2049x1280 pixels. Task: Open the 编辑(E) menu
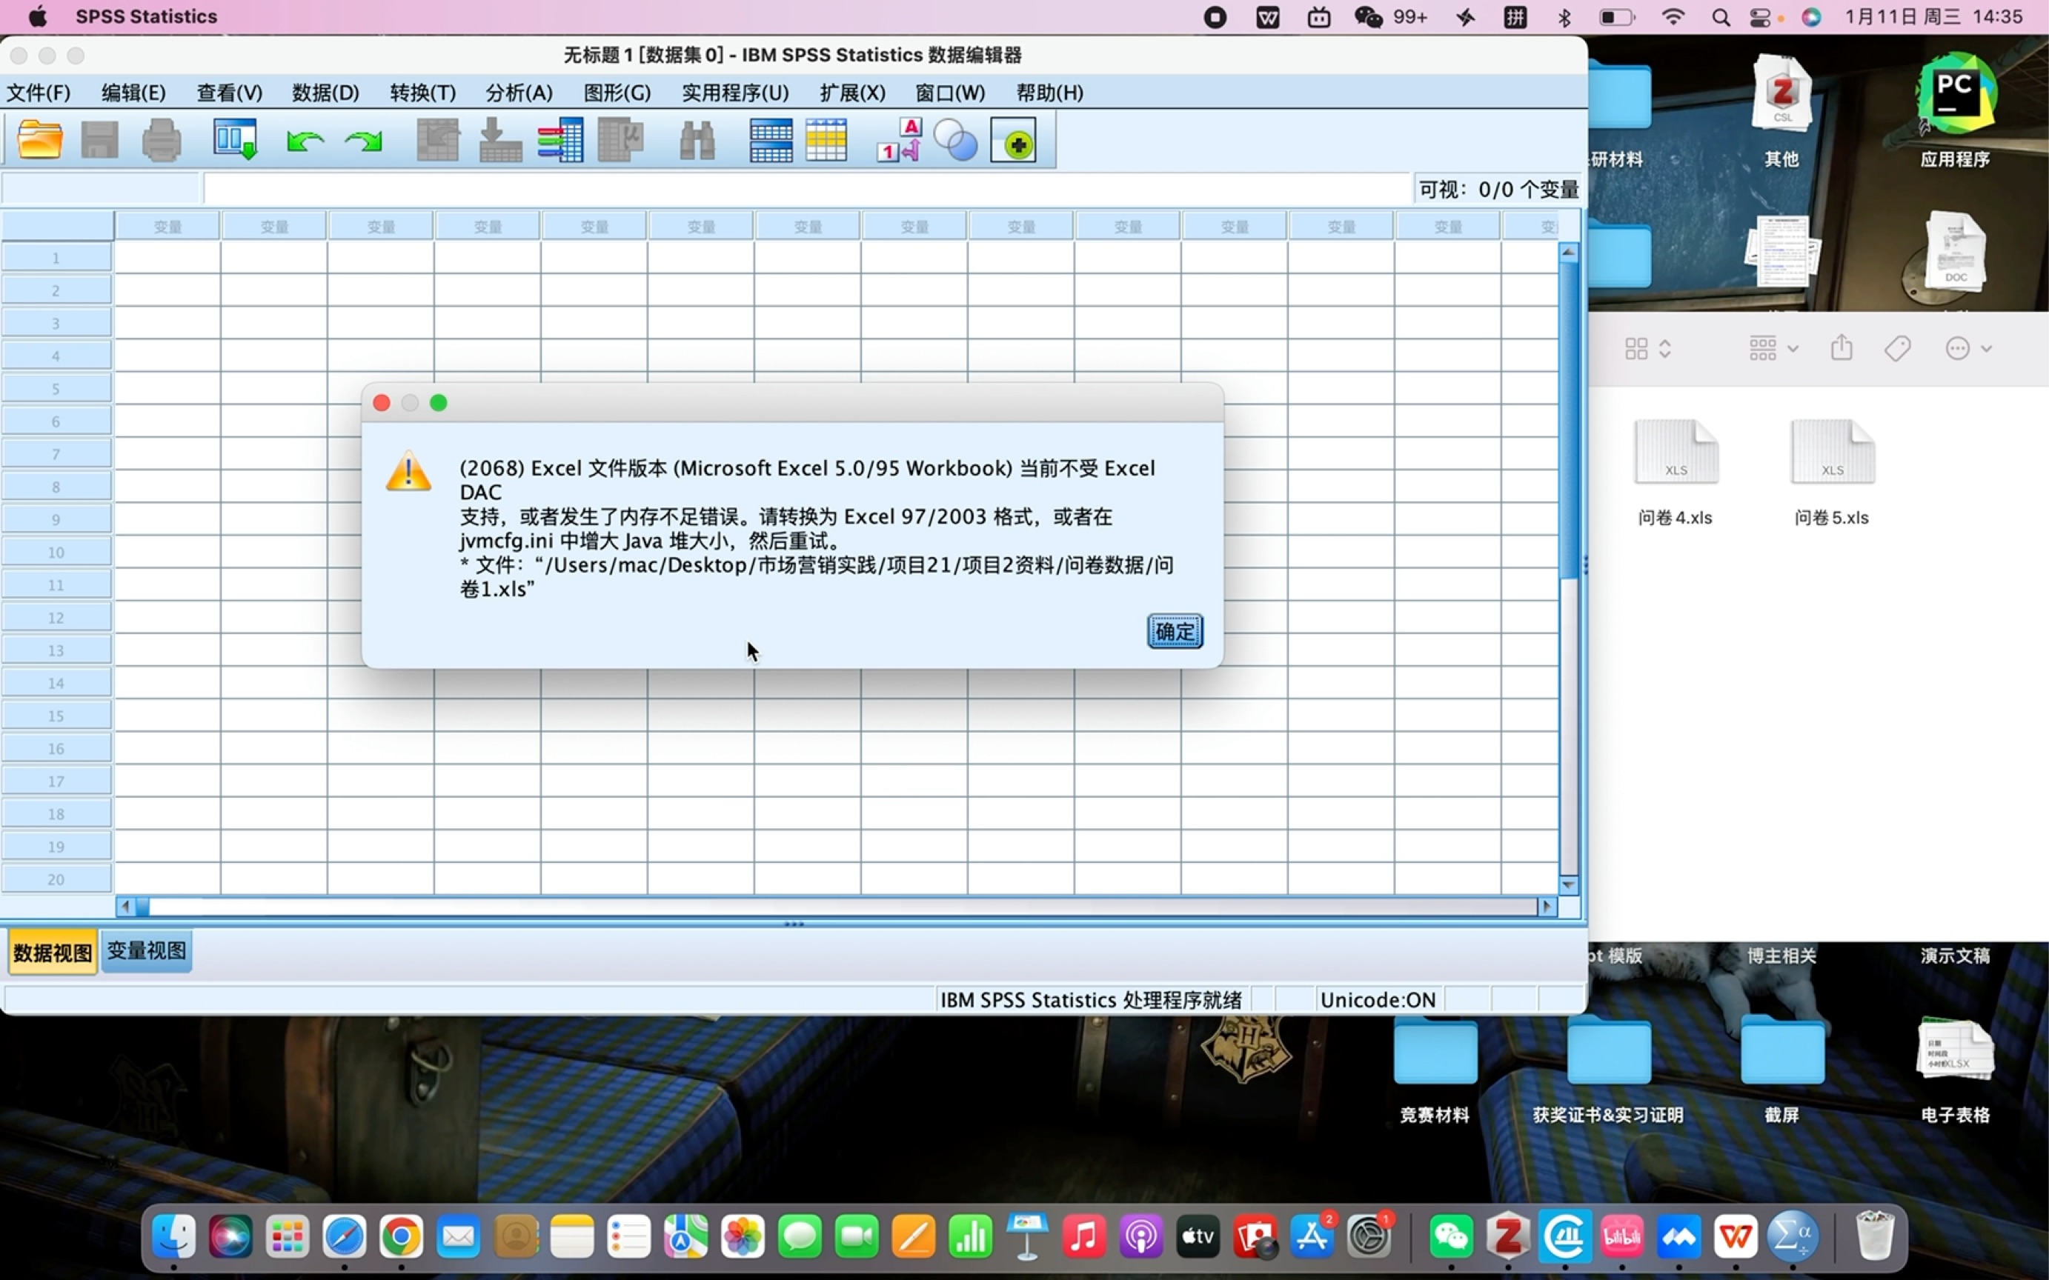point(134,93)
